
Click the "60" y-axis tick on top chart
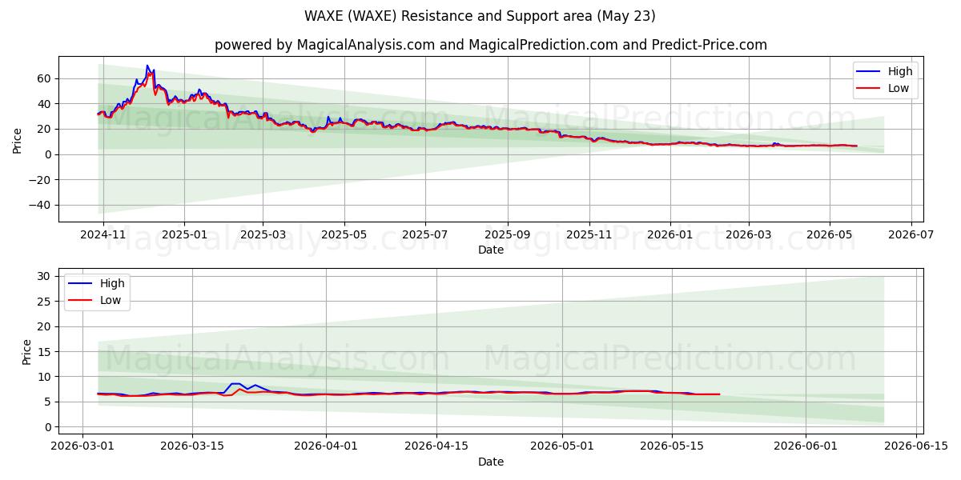[x=46, y=78]
